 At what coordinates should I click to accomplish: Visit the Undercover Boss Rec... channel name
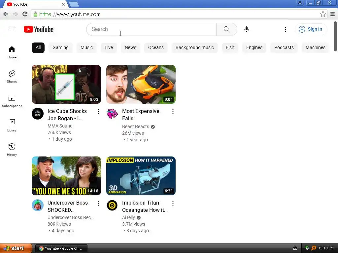coord(70,217)
